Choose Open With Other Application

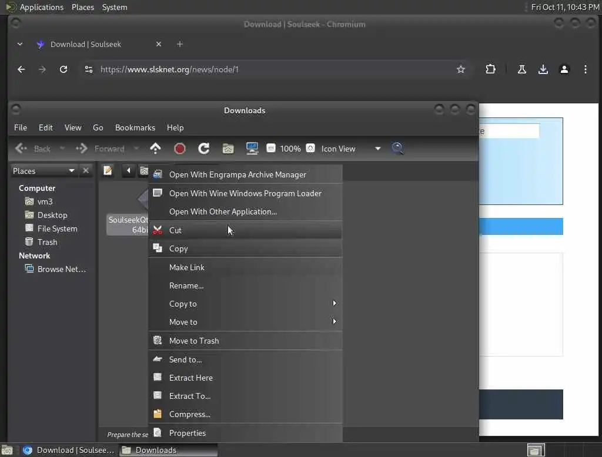tap(245, 211)
